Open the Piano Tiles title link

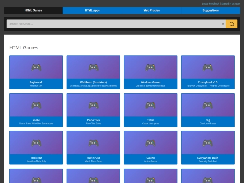click(x=94, y=120)
